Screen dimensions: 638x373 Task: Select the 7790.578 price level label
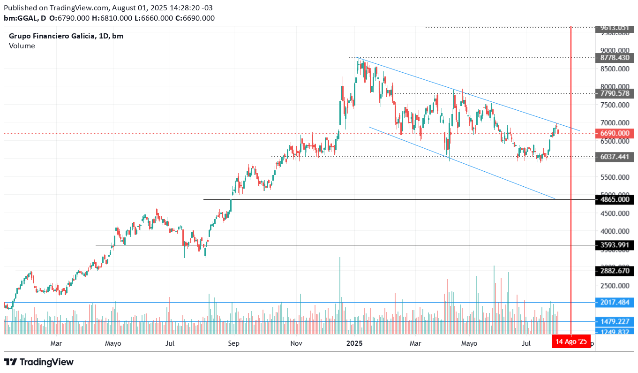click(x=615, y=93)
